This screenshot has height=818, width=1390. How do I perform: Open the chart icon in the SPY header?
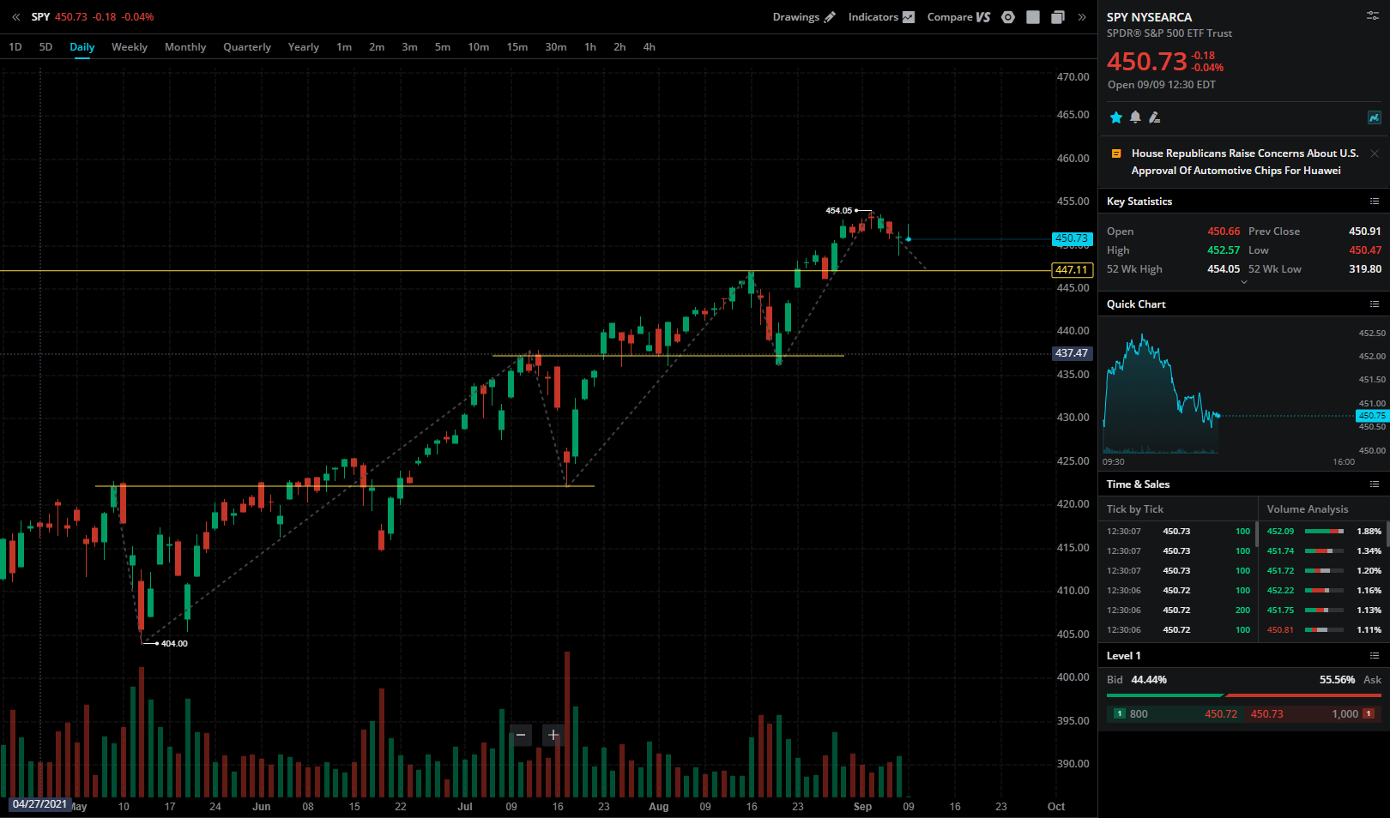coord(1374,117)
